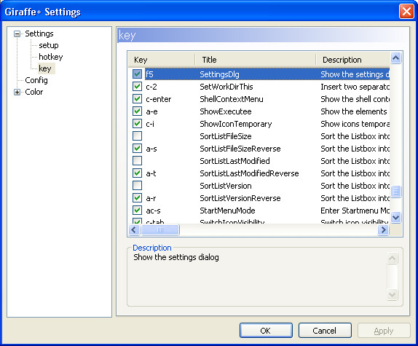Select the SortListFileSizeReverse row title

pos(240,149)
